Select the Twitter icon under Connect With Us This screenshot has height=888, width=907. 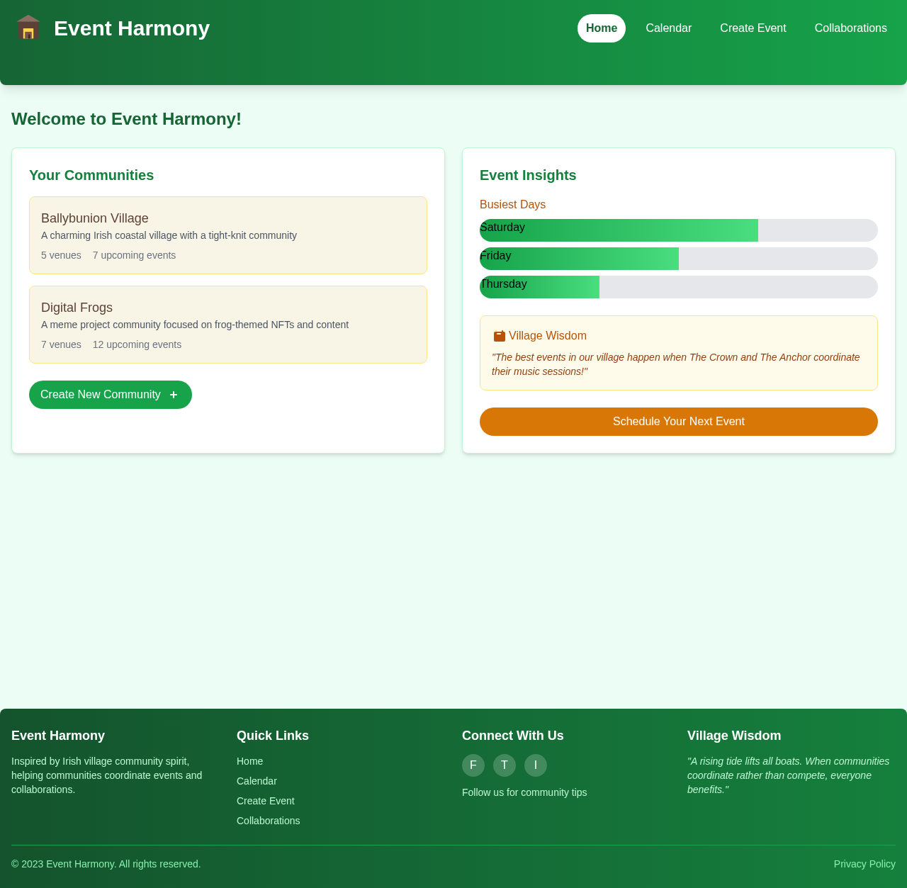point(505,765)
